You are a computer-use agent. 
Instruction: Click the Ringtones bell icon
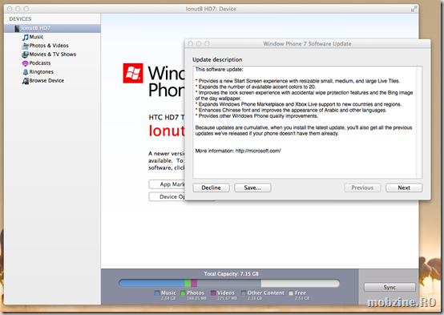[25, 72]
